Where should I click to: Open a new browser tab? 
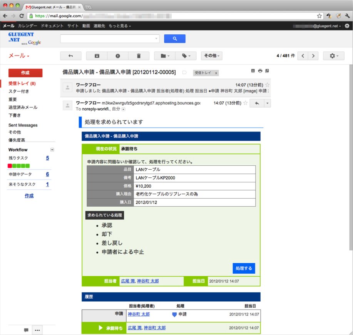coord(88,7)
